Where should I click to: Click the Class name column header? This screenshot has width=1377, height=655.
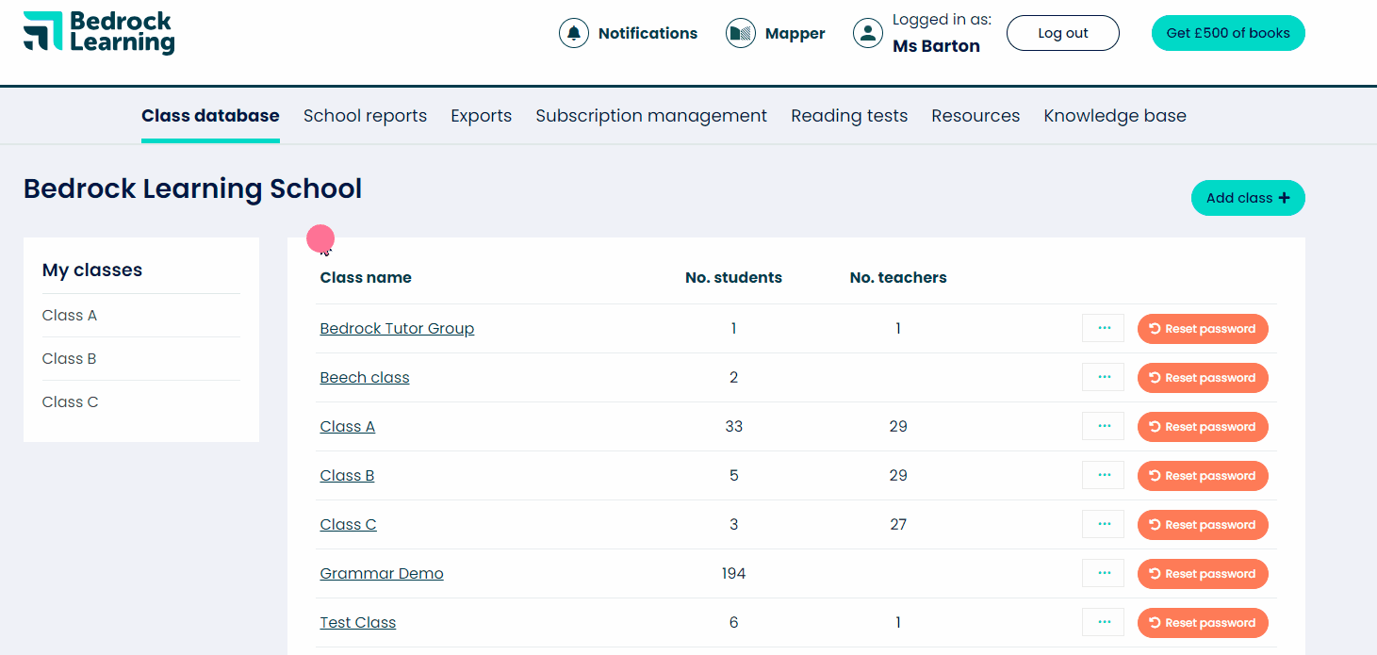[x=366, y=278]
